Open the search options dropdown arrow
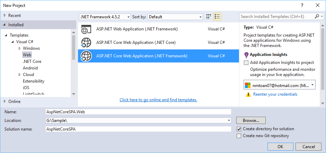 322,17
